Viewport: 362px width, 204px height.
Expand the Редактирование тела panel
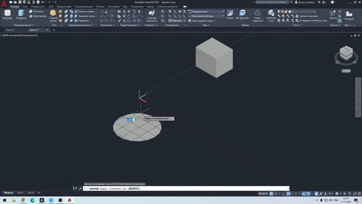coord(81,25)
